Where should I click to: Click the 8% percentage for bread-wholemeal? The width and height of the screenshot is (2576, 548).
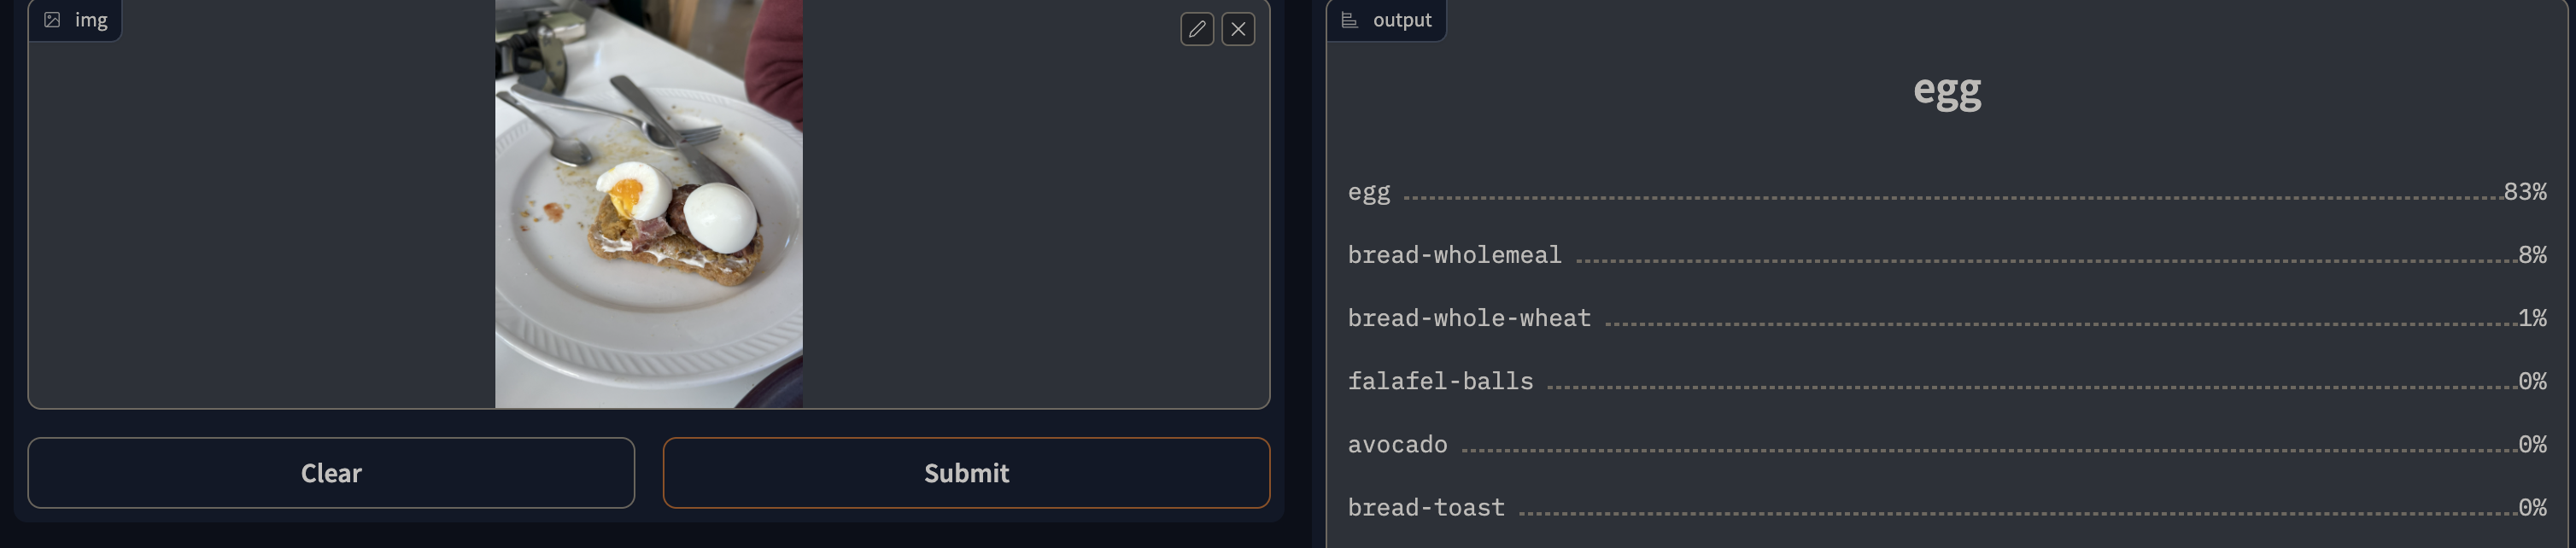[x=2532, y=254]
